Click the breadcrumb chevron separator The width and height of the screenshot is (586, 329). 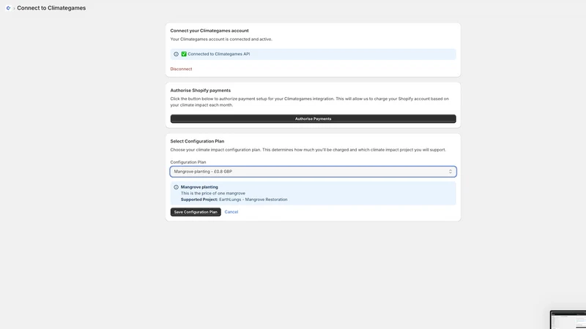[x=14, y=8]
